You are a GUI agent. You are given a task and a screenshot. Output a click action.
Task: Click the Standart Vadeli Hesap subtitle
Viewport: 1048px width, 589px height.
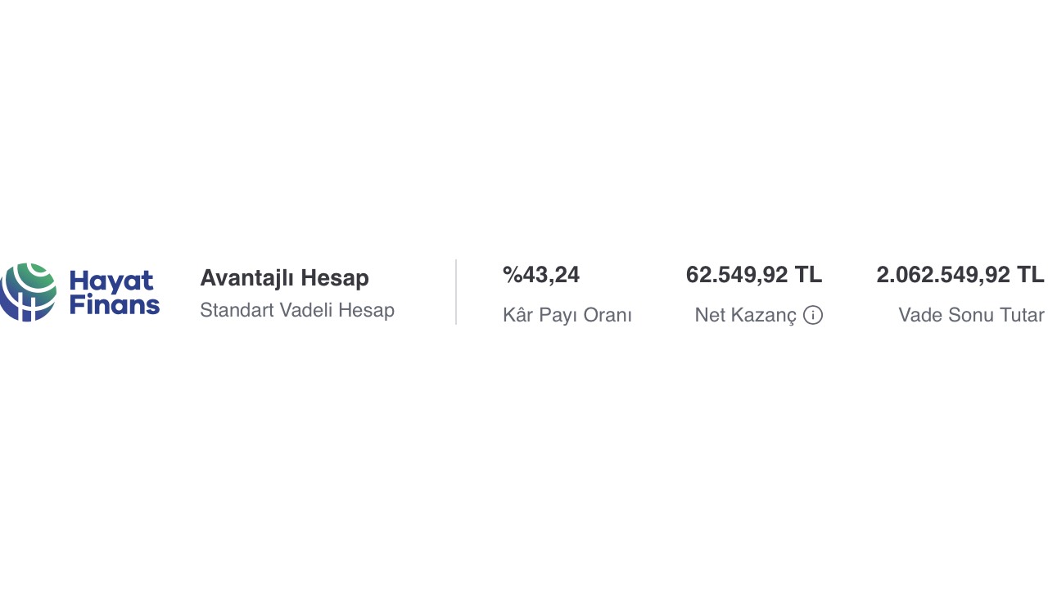(x=297, y=311)
